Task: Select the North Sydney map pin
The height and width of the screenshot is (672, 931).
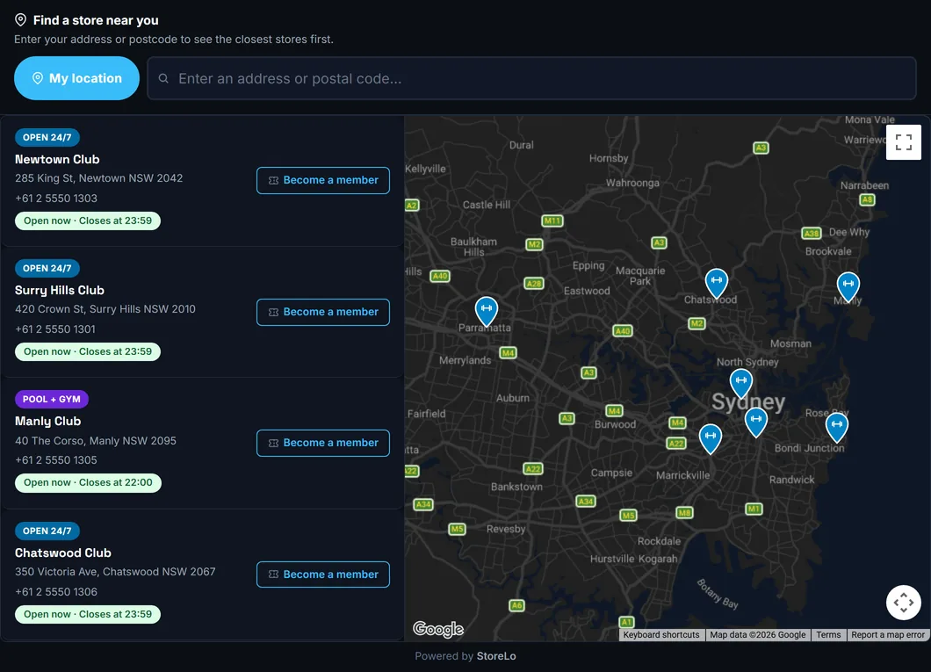Action: pos(741,384)
